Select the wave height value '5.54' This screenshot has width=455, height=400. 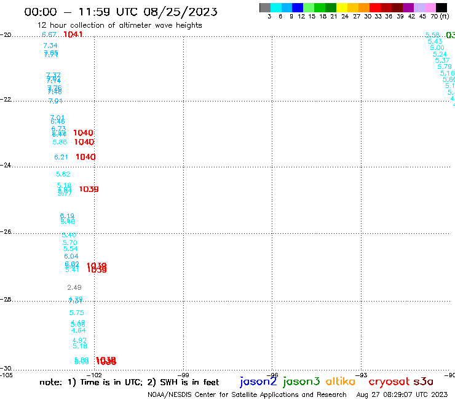coord(71,249)
